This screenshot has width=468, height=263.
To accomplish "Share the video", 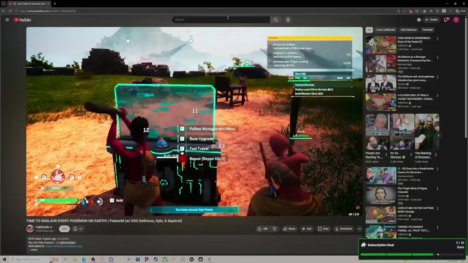I will click(289, 229).
